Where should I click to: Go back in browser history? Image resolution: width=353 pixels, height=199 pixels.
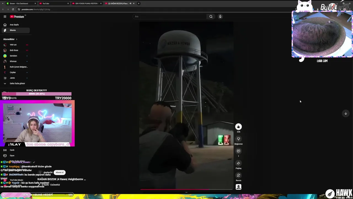tap(3, 9)
